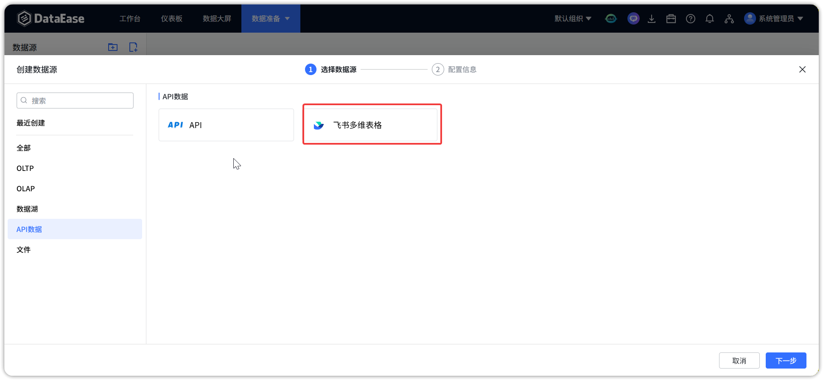Image resolution: width=823 pixels, height=380 pixels.
Task: Select 最近创建 category
Action: [31, 123]
